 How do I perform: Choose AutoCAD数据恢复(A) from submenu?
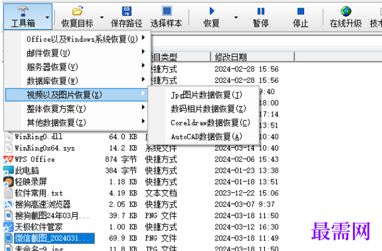coord(203,137)
